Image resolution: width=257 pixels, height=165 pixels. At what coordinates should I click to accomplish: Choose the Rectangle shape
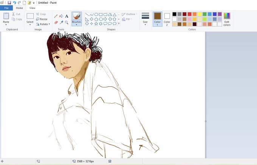[x=101, y=15]
